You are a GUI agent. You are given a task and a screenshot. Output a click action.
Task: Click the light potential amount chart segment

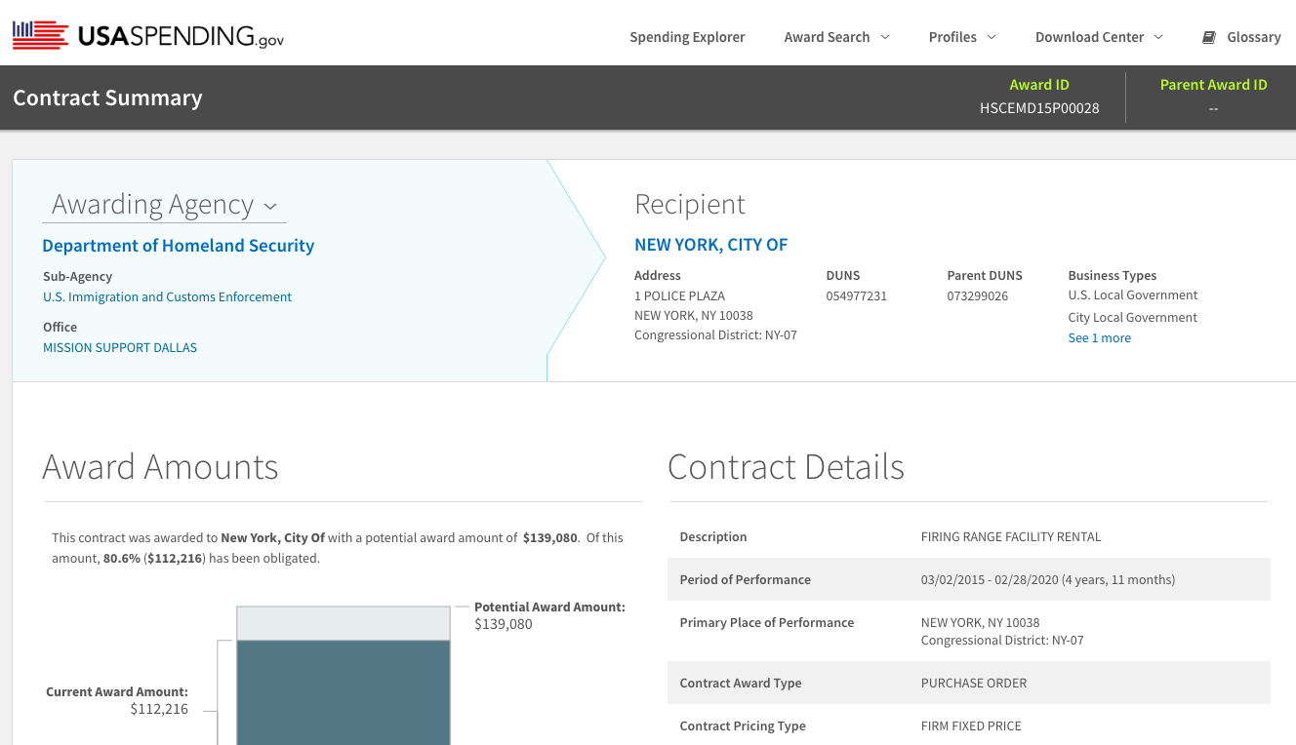pos(344,623)
